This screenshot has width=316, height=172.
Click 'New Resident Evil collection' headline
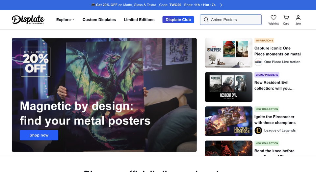274,86
